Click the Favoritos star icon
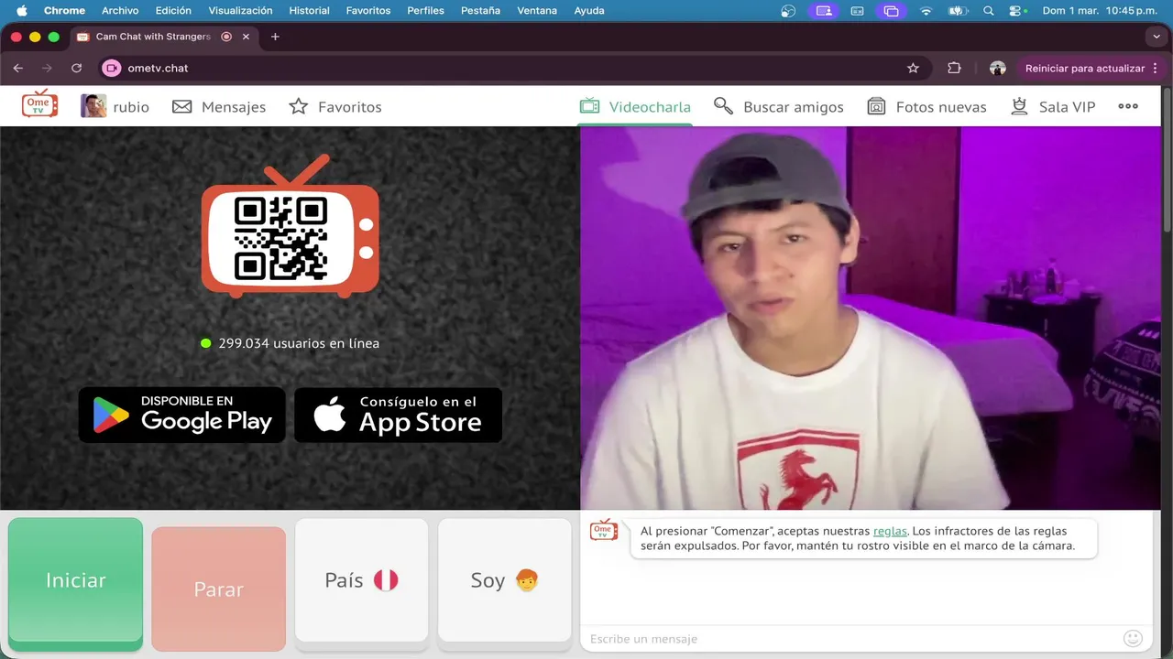1173x659 pixels. (x=299, y=107)
